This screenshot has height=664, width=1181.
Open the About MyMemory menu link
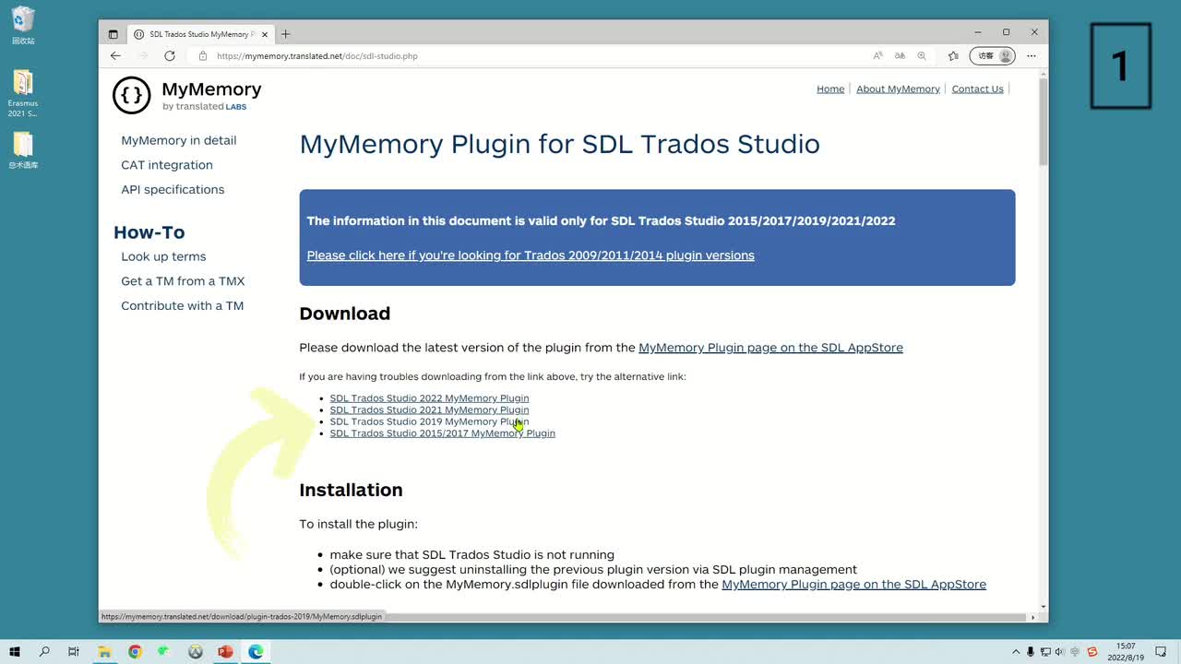tap(898, 89)
